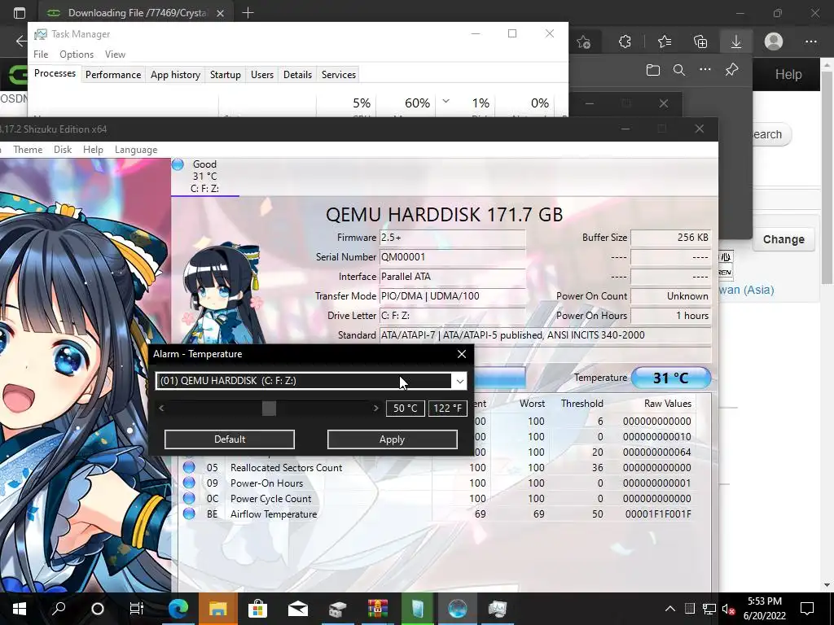Click status orb for Reallocated Sectors Count
The image size is (834, 625).
pos(189,467)
